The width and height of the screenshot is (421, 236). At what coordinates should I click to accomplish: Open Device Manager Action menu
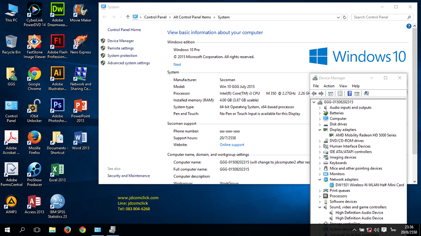tap(329, 86)
